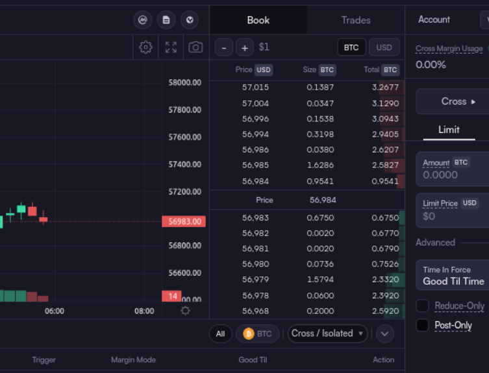This screenshot has height=373, width=489.
Task: Click the Cross margin button
Action: tap(453, 102)
